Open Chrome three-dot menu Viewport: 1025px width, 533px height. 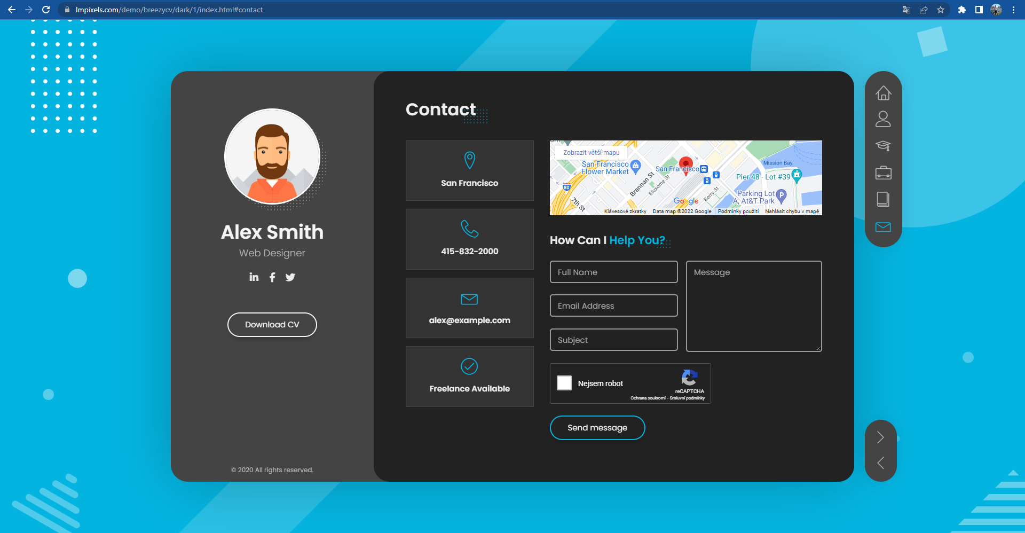point(1013,10)
